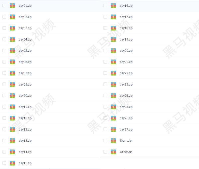Select the file name day22.zip
Screen dimensions: 199x169
click(126, 73)
